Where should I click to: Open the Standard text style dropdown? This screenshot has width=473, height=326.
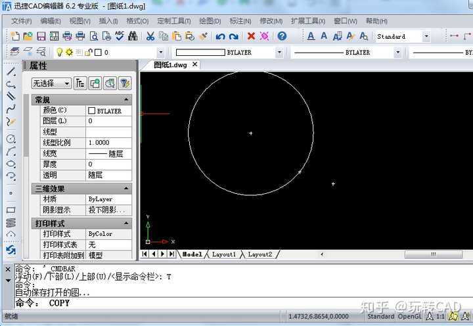pos(426,37)
